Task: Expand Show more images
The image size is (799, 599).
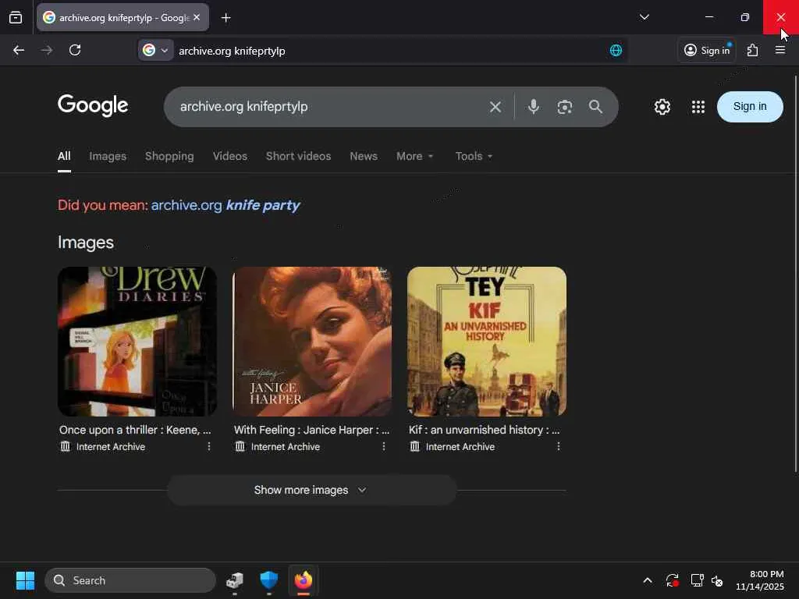Action: tap(311, 490)
